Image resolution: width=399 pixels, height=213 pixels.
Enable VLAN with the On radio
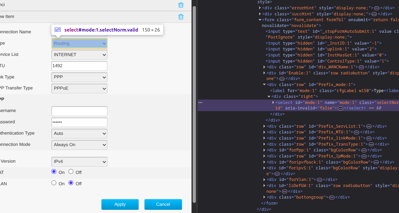coord(54,183)
